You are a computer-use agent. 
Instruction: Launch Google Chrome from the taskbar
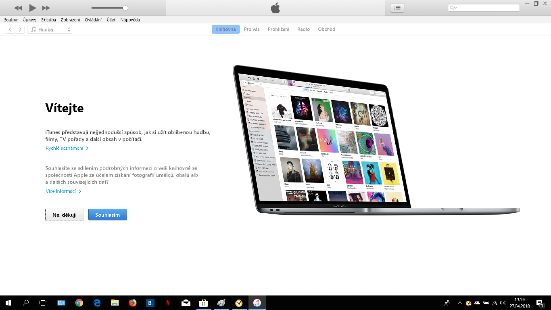[x=79, y=303]
